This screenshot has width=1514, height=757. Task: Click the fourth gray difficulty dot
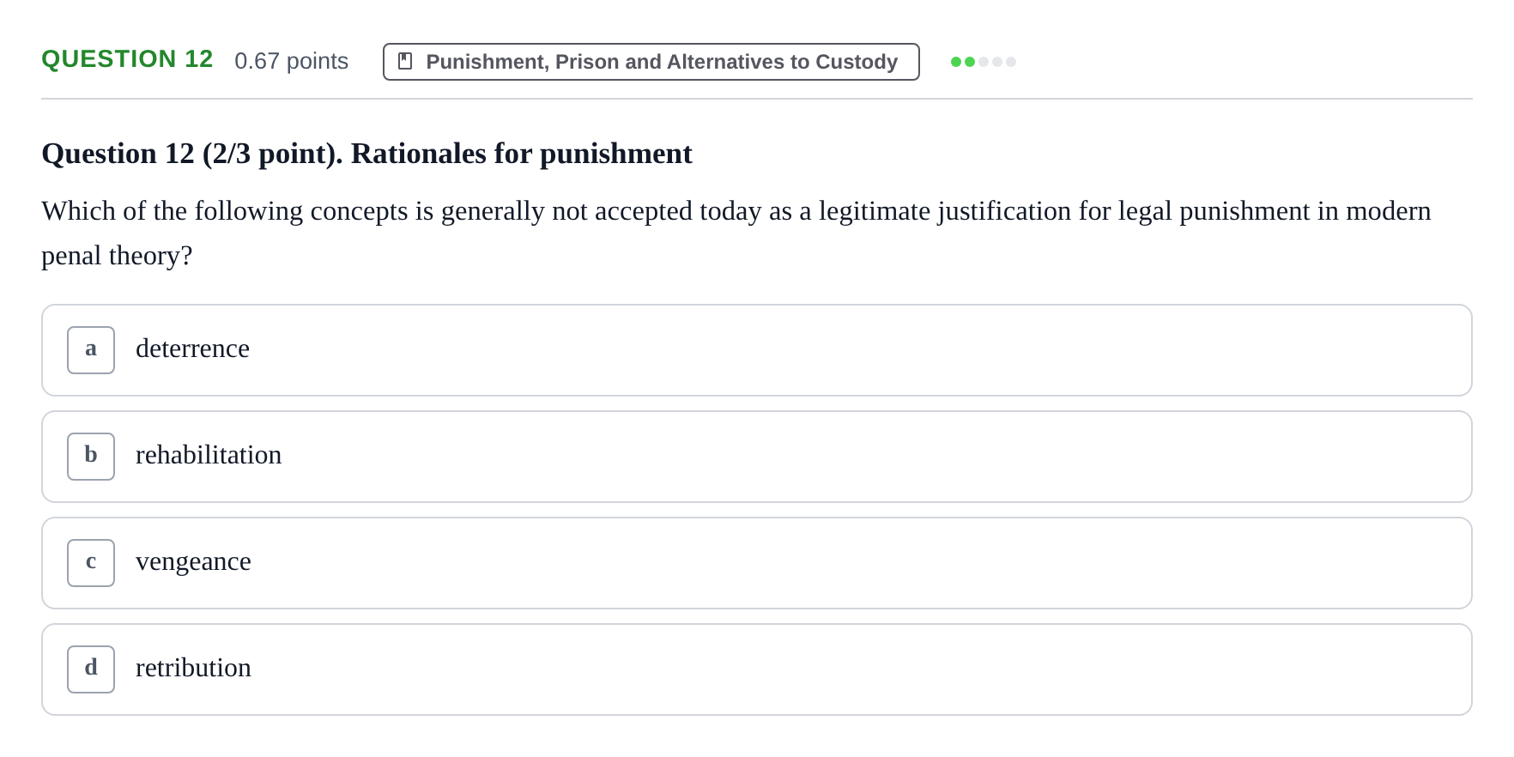tap(997, 62)
